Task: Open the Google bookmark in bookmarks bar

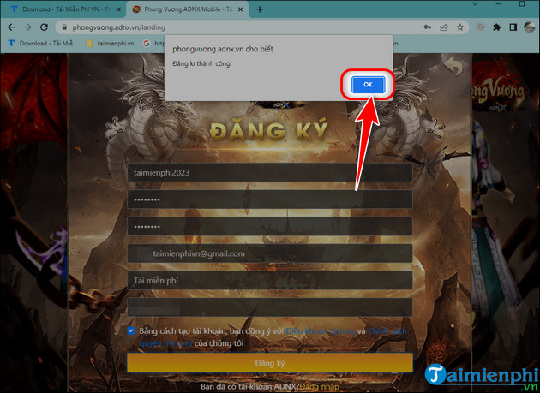Action: pyautogui.click(x=153, y=44)
